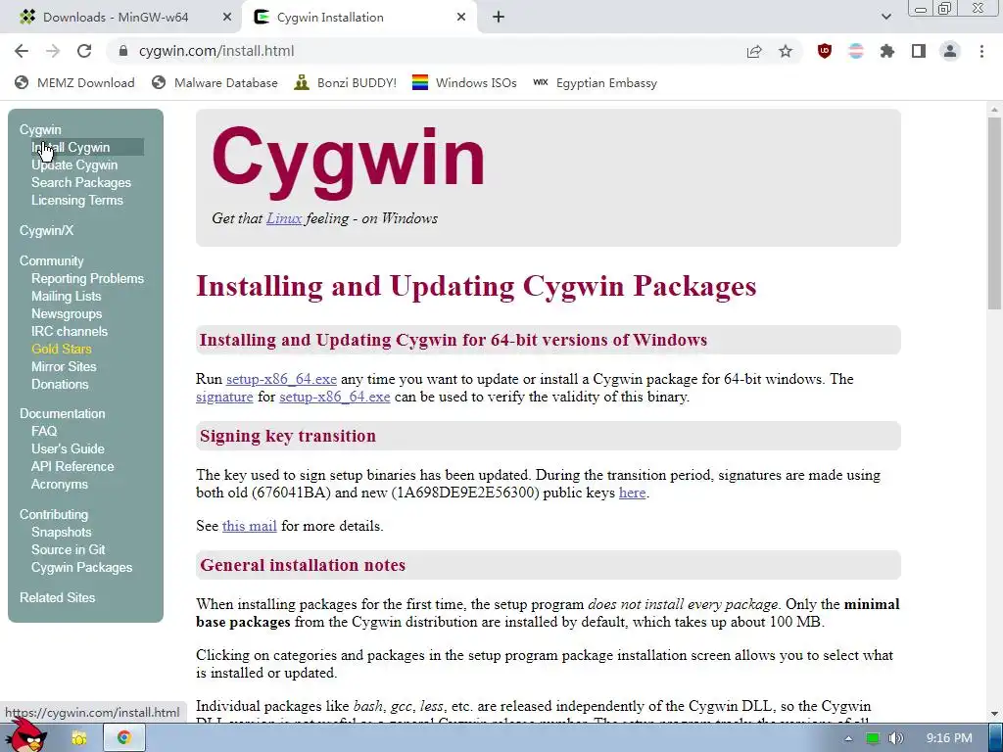Expand the tab search chevron
The image size is (1003, 752).
pyautogui.click(x=885, y=18)
